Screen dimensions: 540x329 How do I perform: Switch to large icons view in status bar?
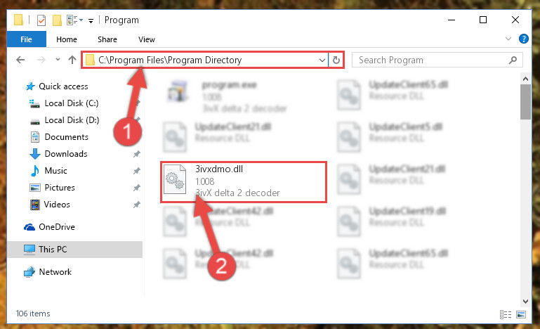click(x=521, y=314)
